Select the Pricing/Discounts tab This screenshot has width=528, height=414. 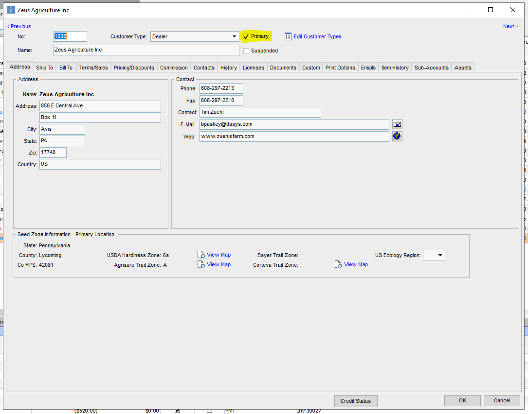(134, 68)
